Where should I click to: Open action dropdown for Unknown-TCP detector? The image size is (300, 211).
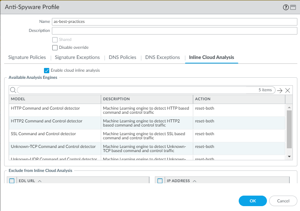(239, 147)
